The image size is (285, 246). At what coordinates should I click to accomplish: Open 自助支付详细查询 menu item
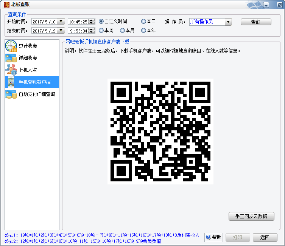click(x=32, y=94)
